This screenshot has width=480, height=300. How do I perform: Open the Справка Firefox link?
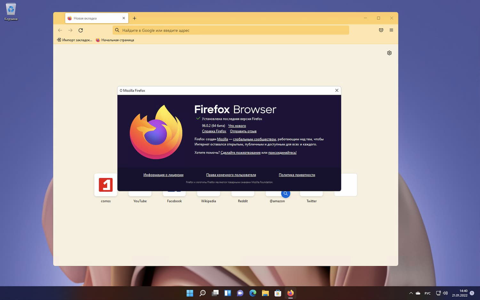214,131
